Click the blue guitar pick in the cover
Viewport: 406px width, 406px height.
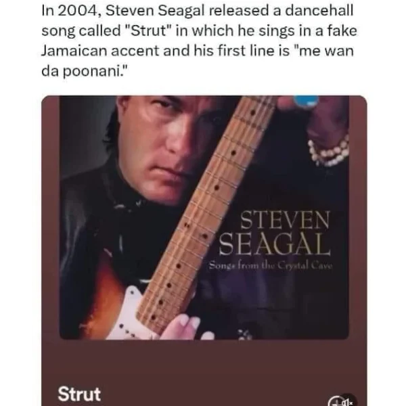point(306,101)
